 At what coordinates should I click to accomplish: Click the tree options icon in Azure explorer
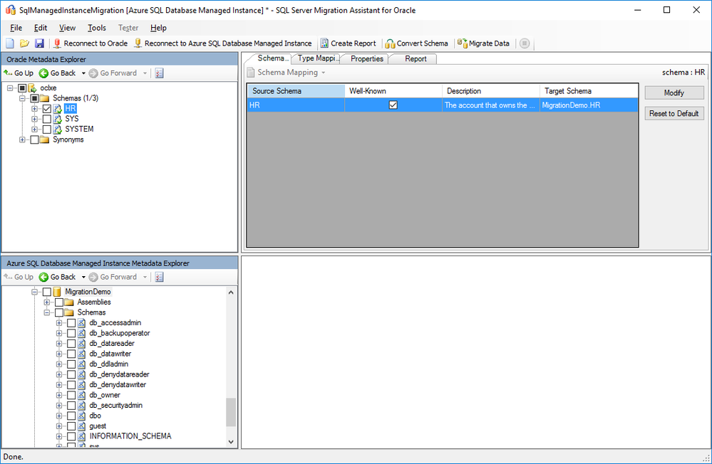(x=159, y=277)
